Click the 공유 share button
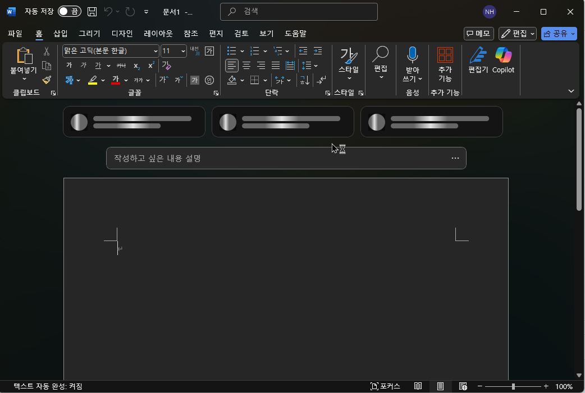585x393 pixels. click(x=559, y=34)
